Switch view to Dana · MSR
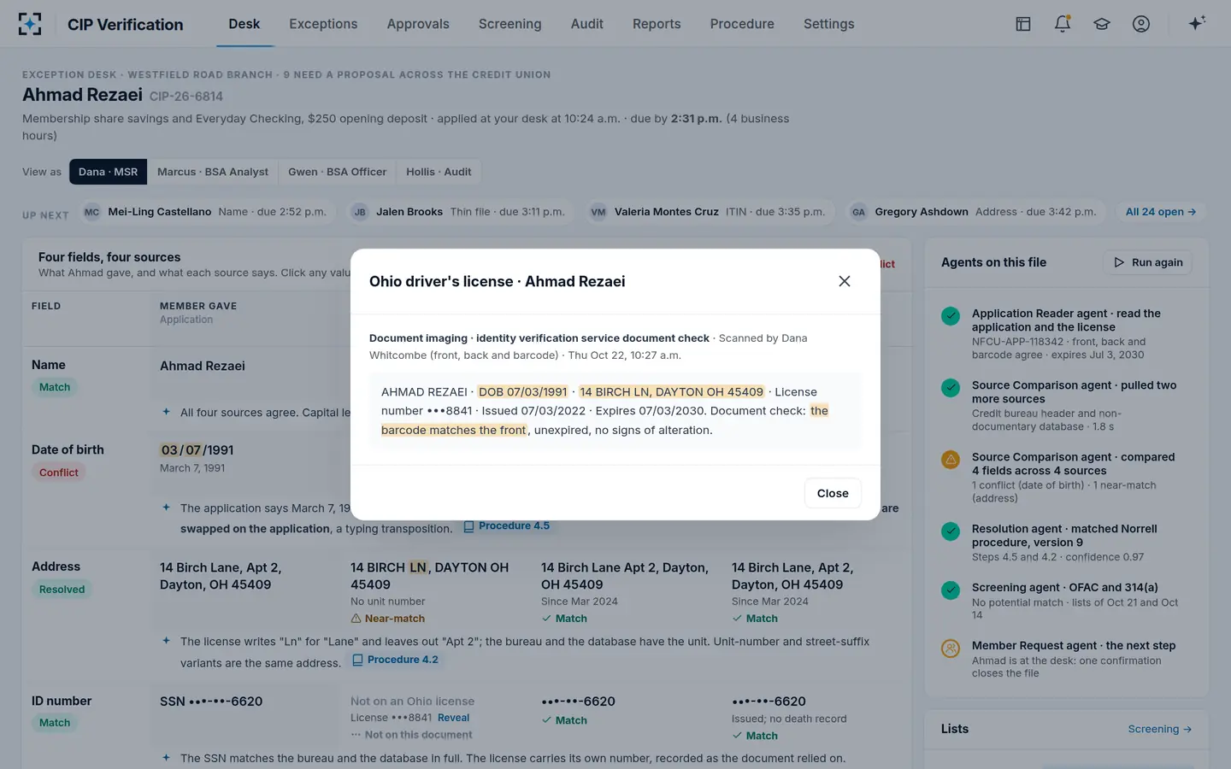The width and height of the screenshot is (1231, 769). 108,172
